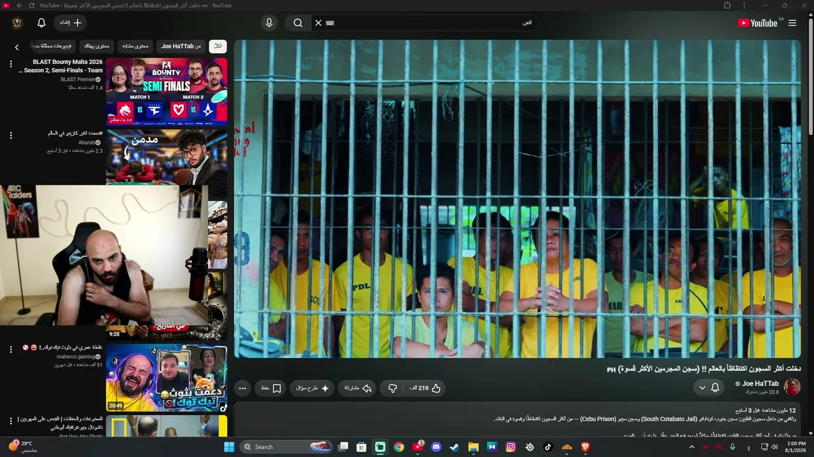Visit the Aburob channel link
Viewport: 814px width, 457px height.
pos(86,143)
